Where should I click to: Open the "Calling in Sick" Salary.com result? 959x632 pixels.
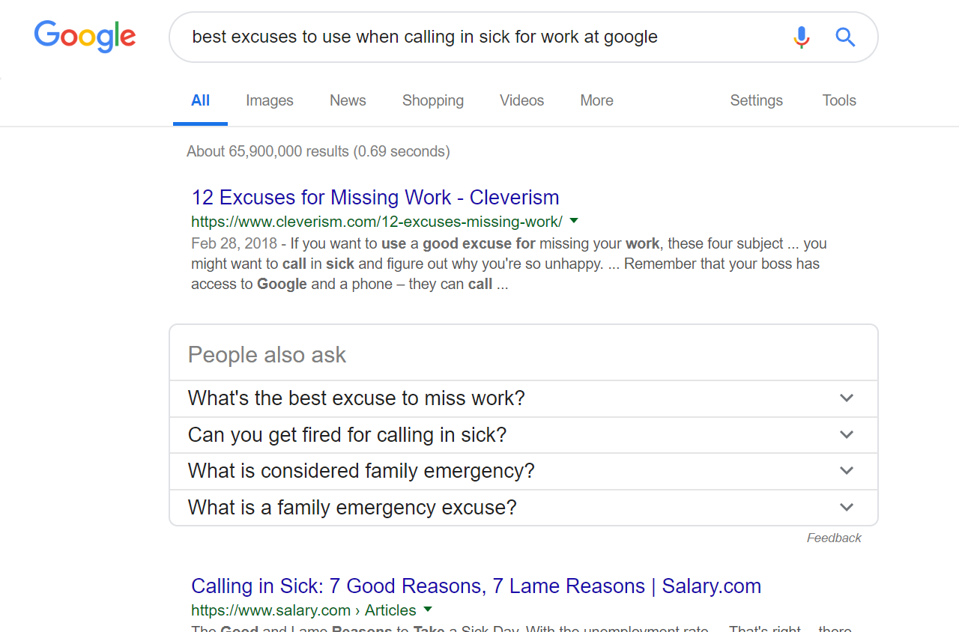point(476,586)
